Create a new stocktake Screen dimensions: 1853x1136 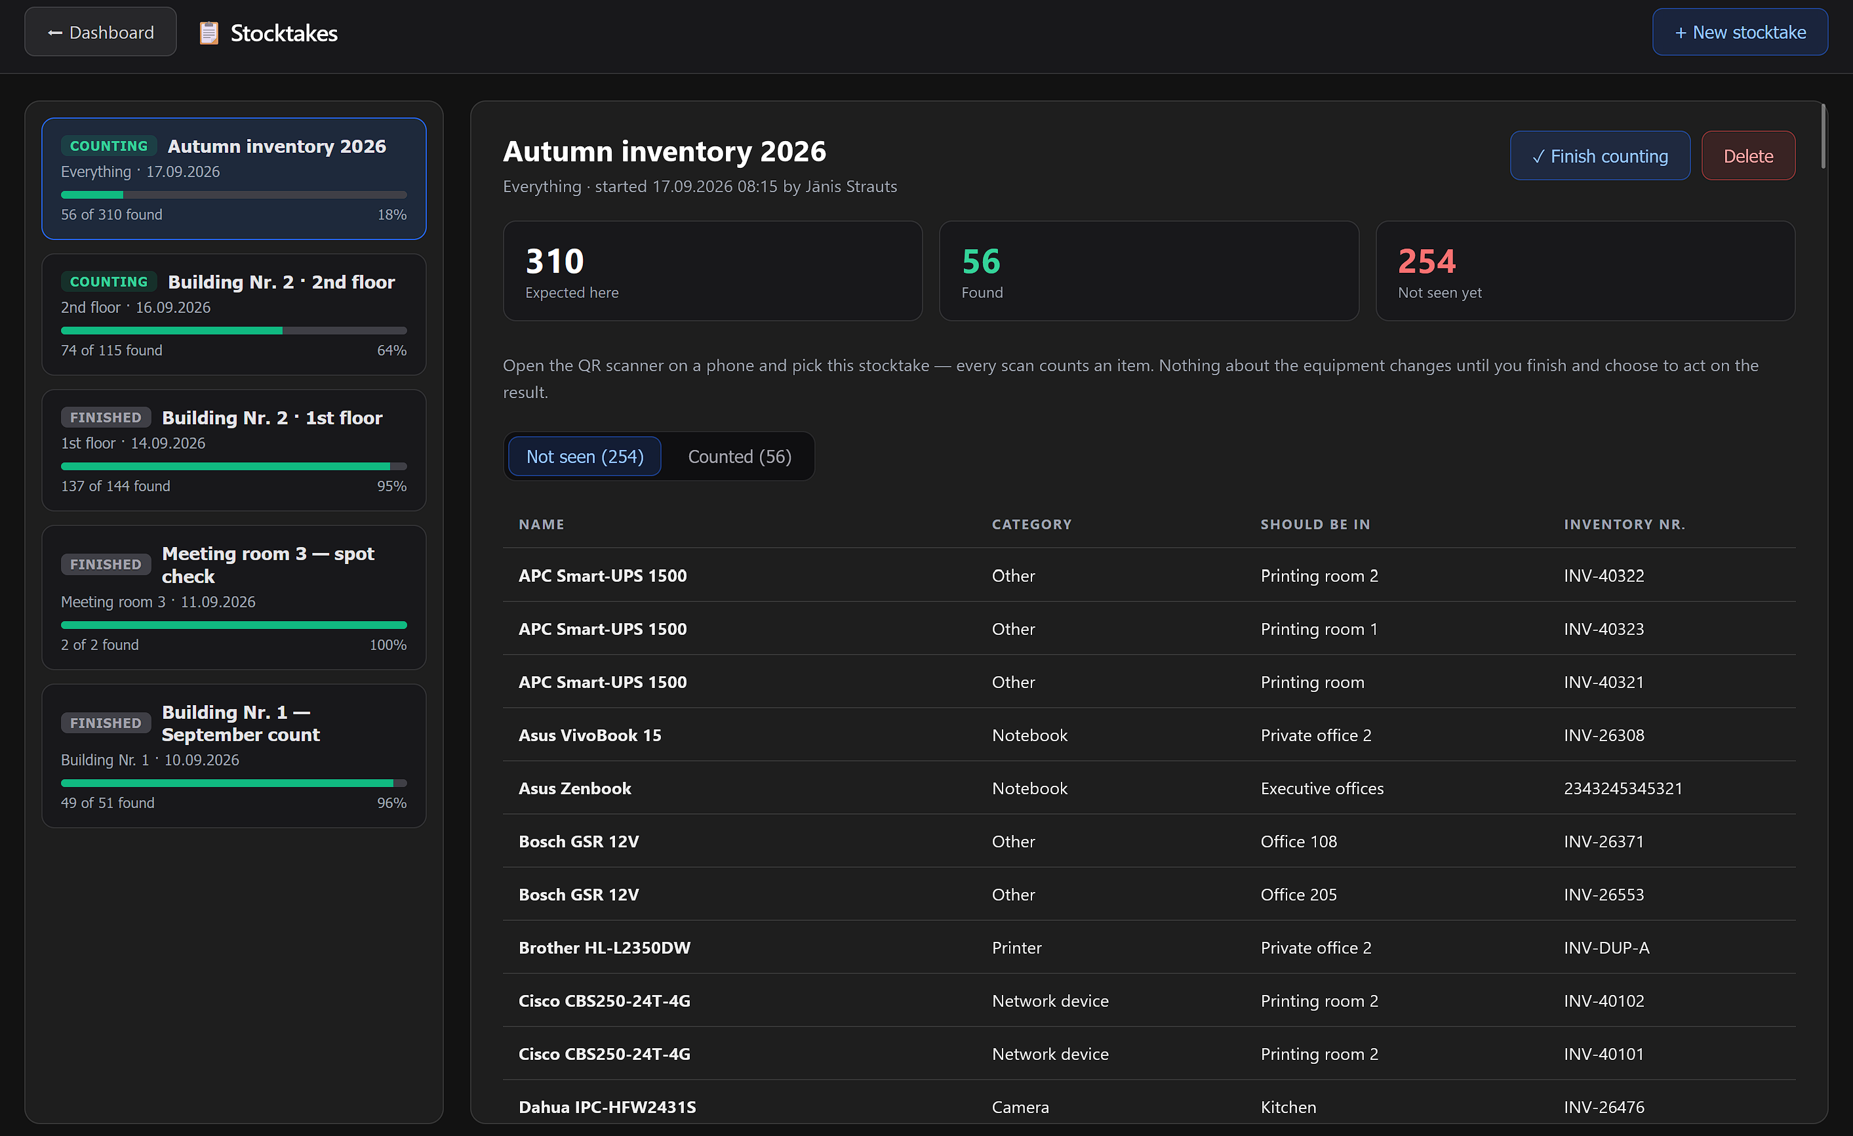[x=1740, y=32]
